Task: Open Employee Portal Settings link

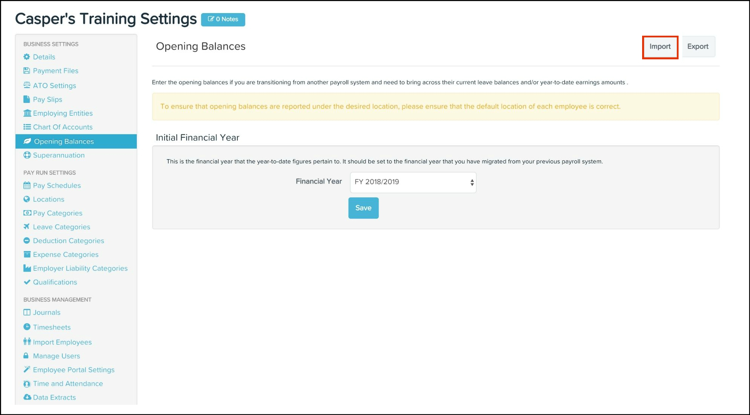Action: [74, 370]
